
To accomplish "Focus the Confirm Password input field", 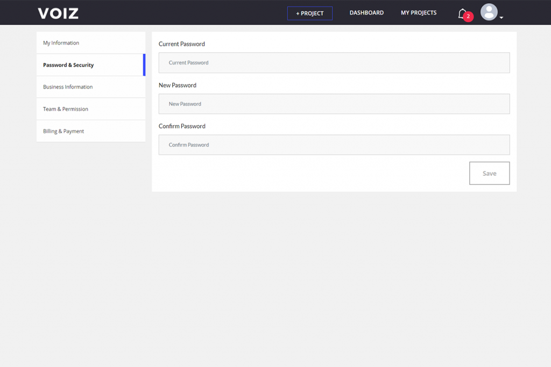I will click(334, 145).
